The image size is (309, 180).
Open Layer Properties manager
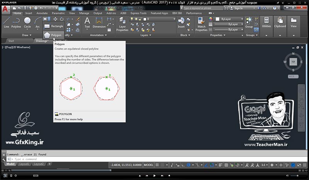click(122, 24)
